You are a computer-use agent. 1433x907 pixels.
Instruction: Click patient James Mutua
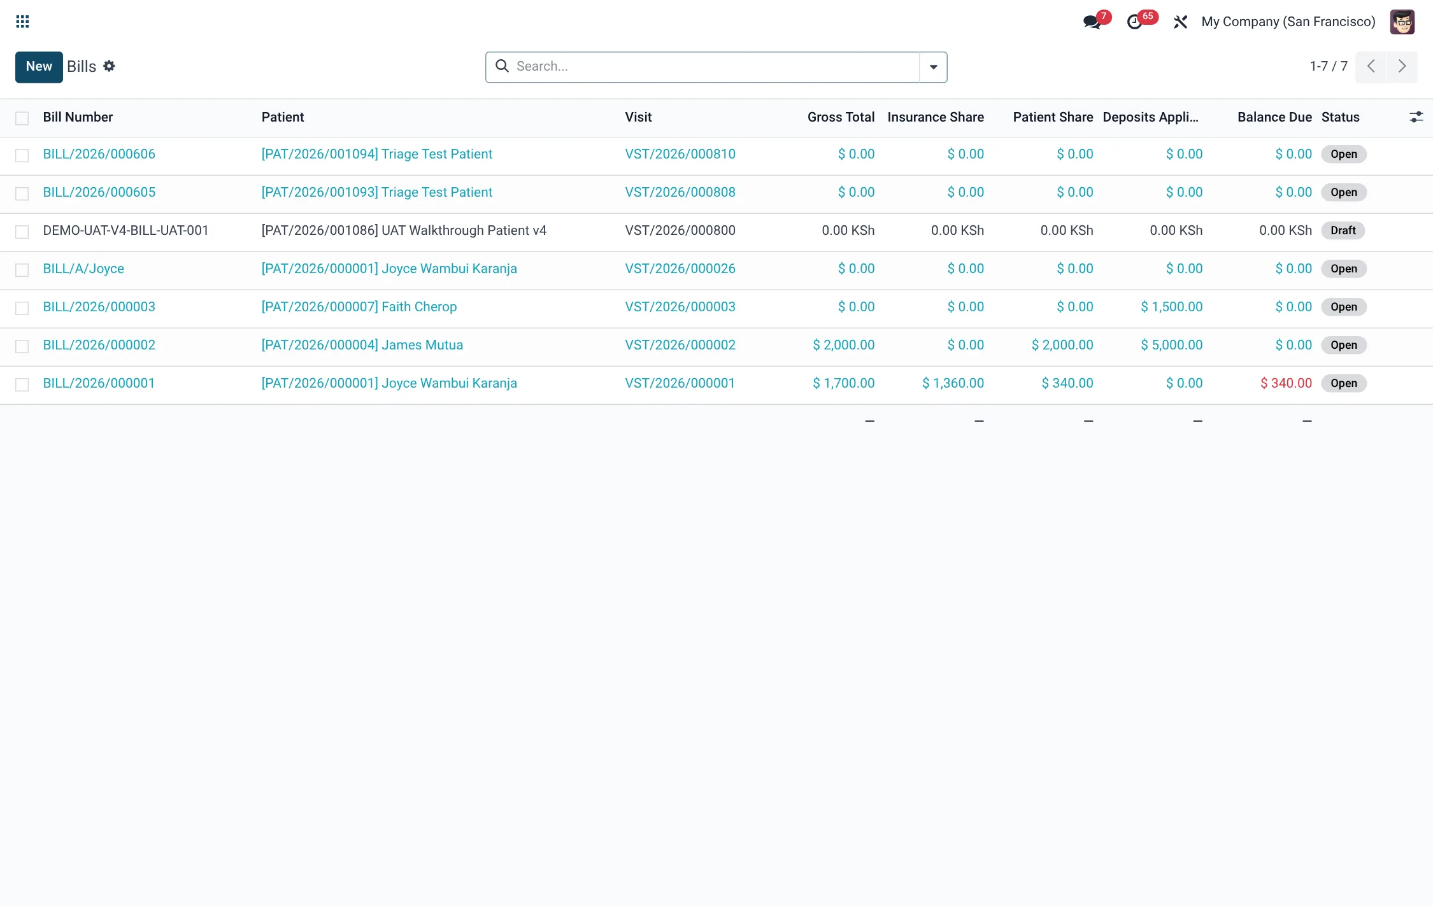pyautogui.click(x=362, y=345)
